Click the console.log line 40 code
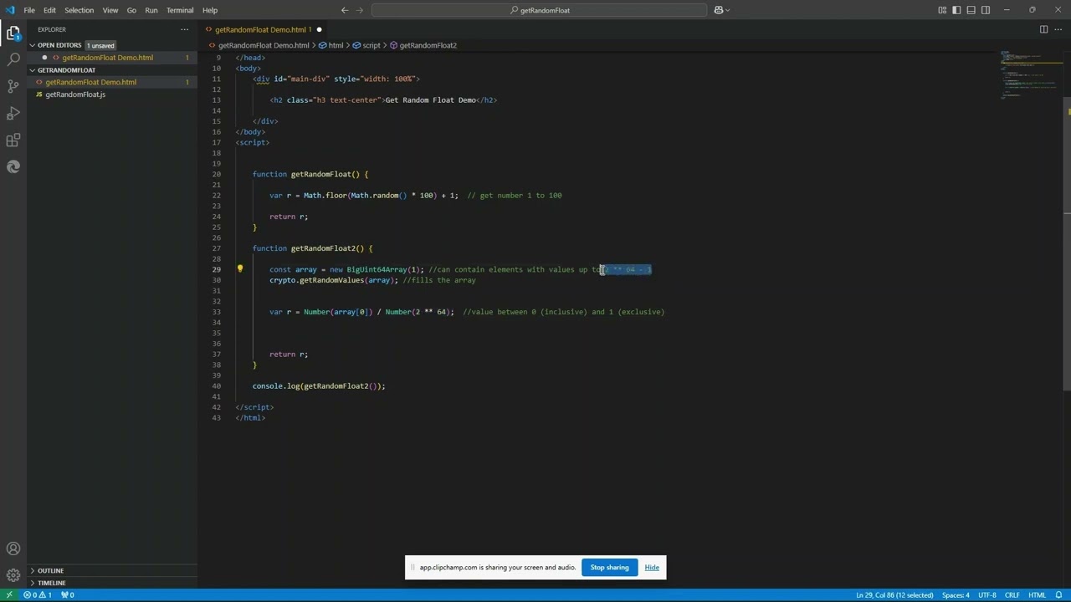The height and width of the screenshot is (602, 1071). 319,386
